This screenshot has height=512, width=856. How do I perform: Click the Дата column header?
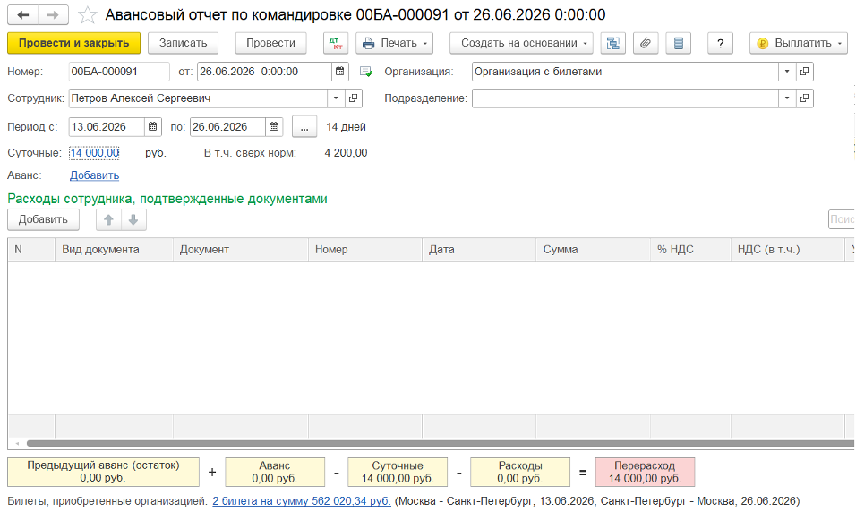[x=479, y=250]
